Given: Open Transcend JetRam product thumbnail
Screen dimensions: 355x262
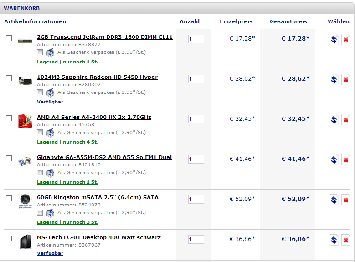Looking at the screenshot, I should click(25, 41).
